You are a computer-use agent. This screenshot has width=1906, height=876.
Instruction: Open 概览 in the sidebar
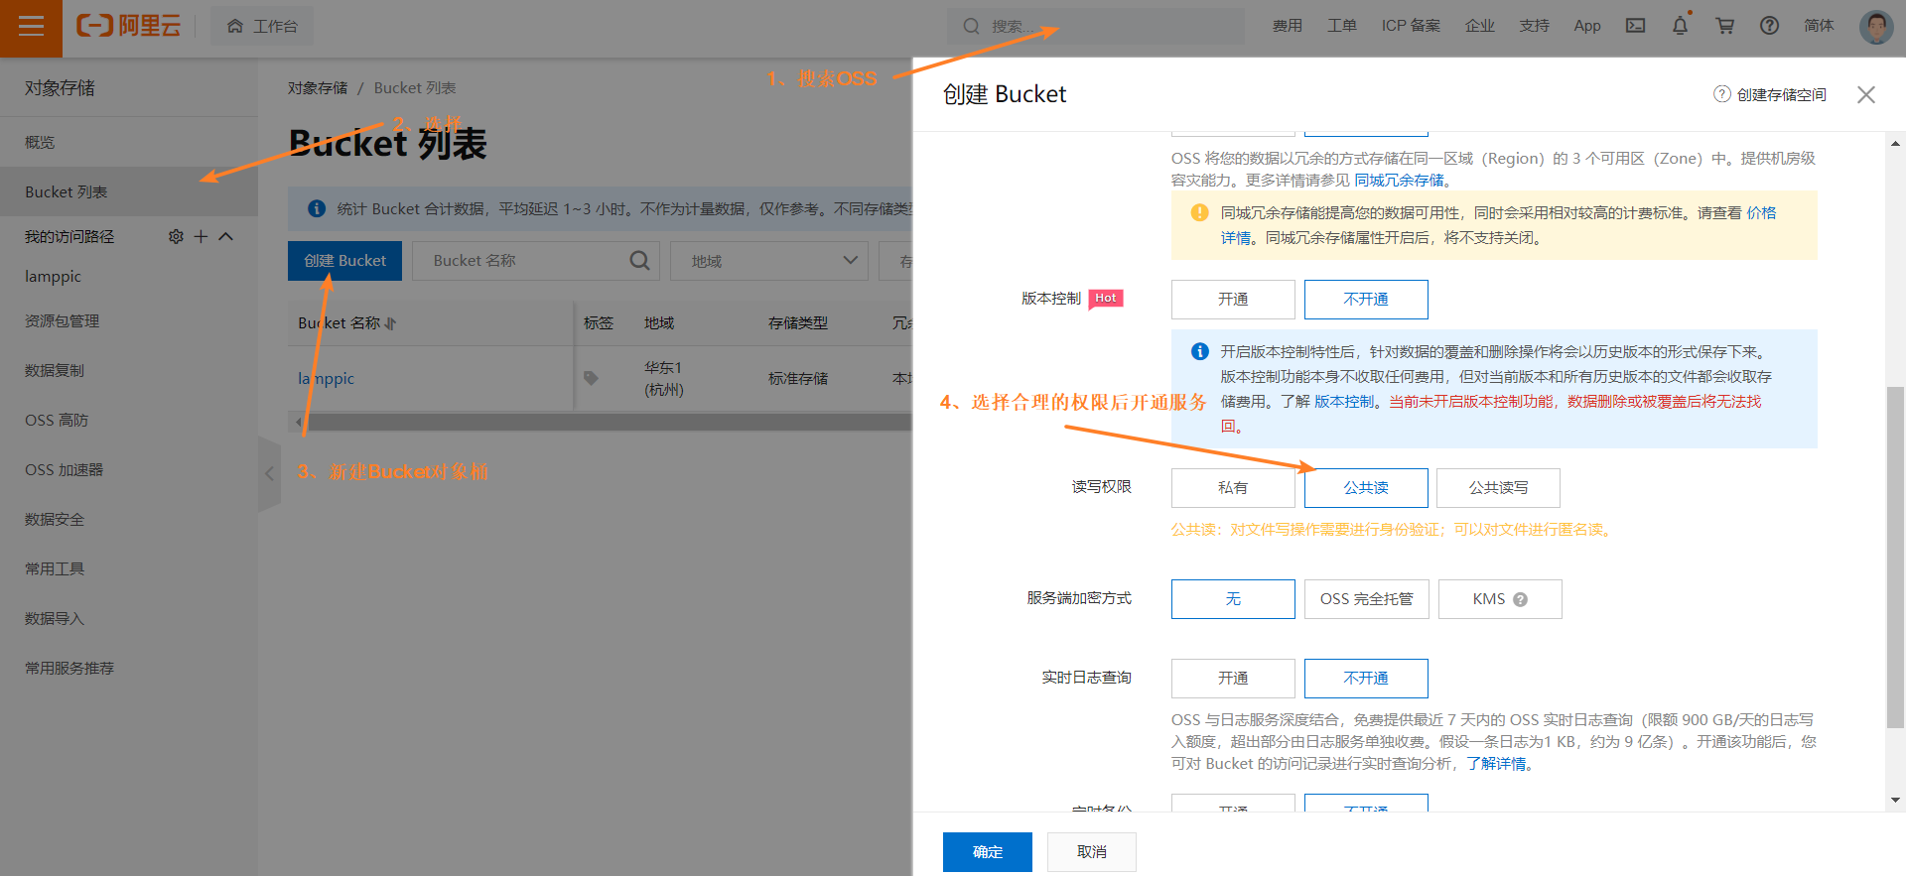coord(40,143)
